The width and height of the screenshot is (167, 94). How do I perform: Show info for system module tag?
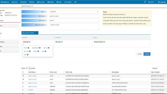30,42
